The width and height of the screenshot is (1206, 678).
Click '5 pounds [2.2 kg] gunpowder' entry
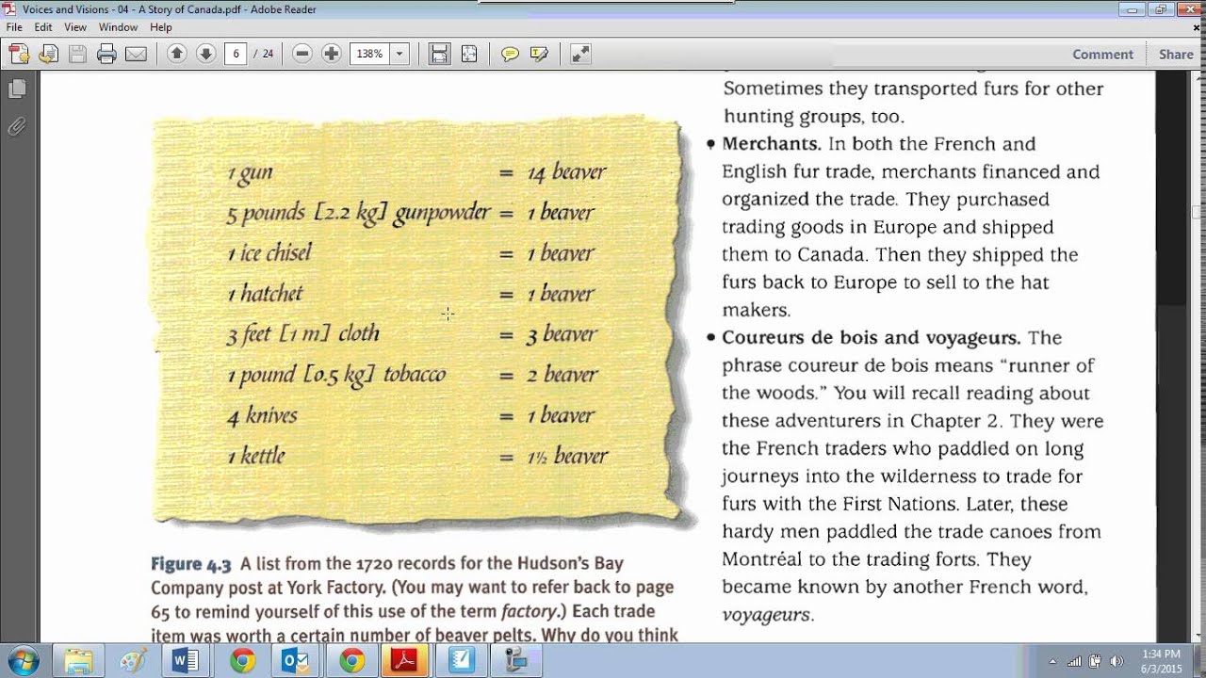coord(358,213)
